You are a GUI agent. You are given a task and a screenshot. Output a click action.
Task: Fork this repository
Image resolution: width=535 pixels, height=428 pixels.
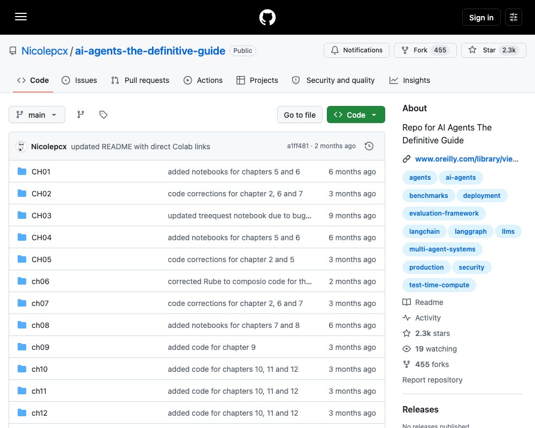(425, 50)
